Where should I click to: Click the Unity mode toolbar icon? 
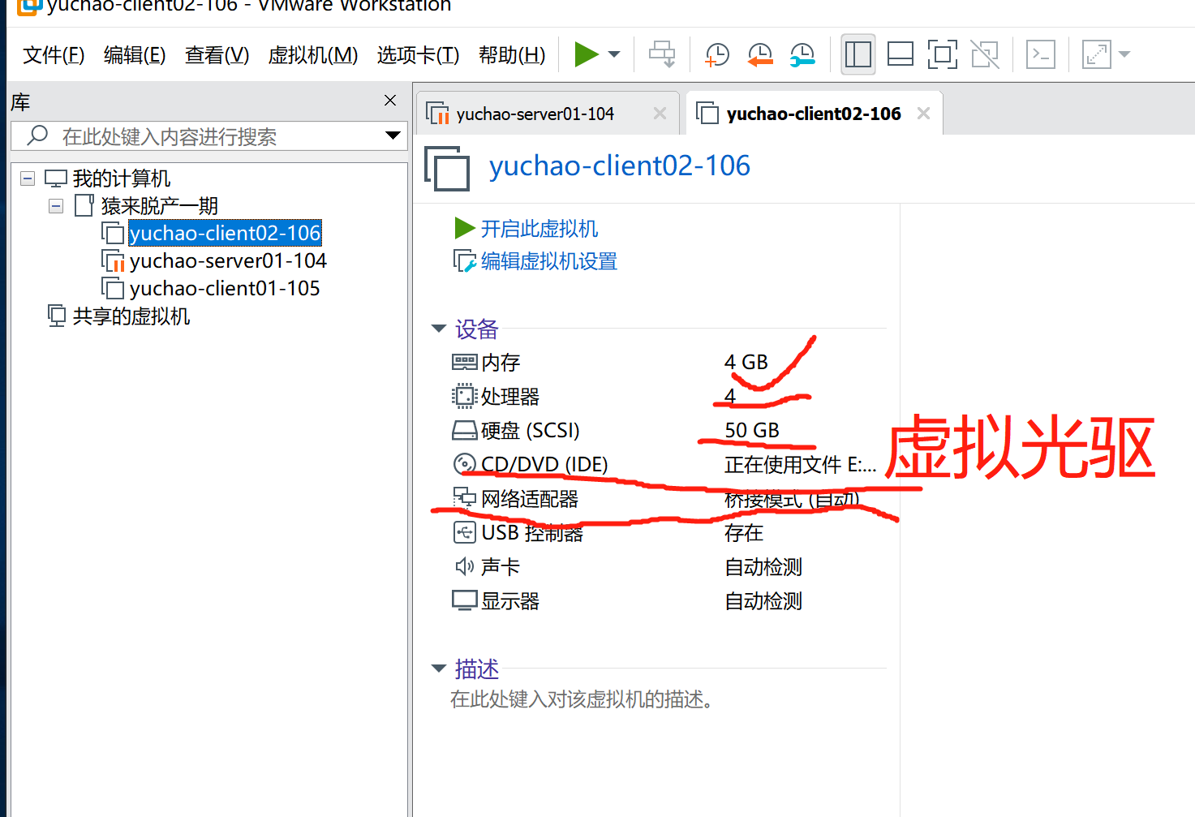[985, 54]
